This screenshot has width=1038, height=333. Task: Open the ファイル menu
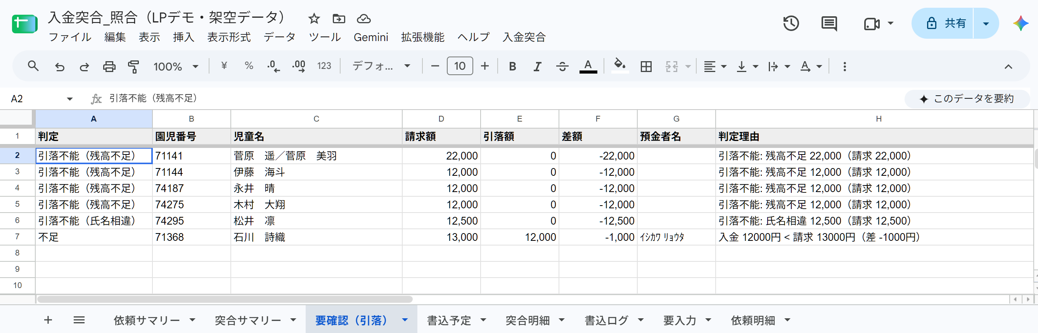[70, 37]
